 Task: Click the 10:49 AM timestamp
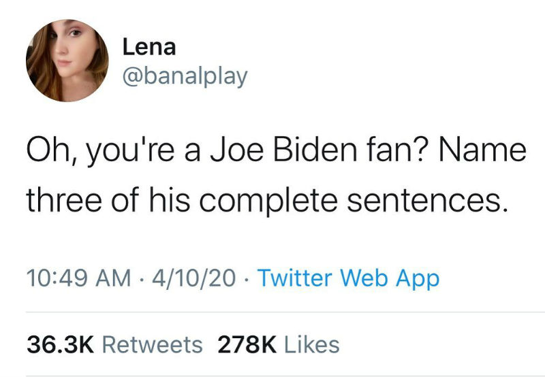[79, 278]
